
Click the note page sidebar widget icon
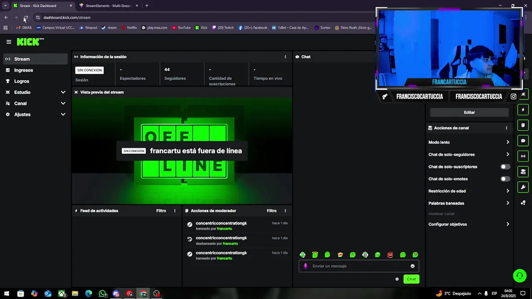click(x=523, y=125)
